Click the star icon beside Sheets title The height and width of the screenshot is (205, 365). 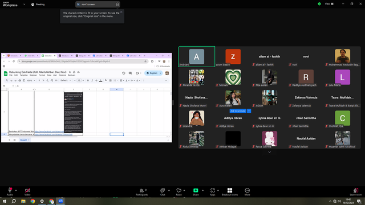coord(70,72)
